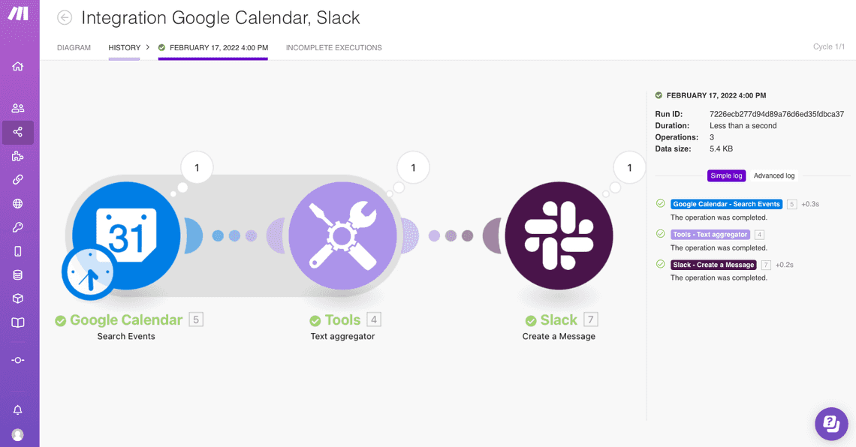The image size is (856, 447).
Task: Open Webhooks globe icon in sidebar
Action: (x=18, y=203)
